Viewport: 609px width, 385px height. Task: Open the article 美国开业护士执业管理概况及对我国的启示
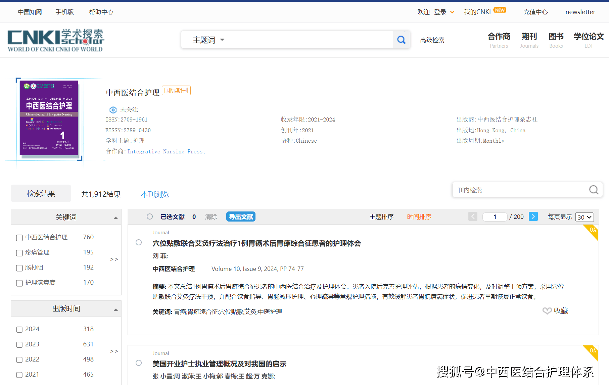tap(219, 364)
